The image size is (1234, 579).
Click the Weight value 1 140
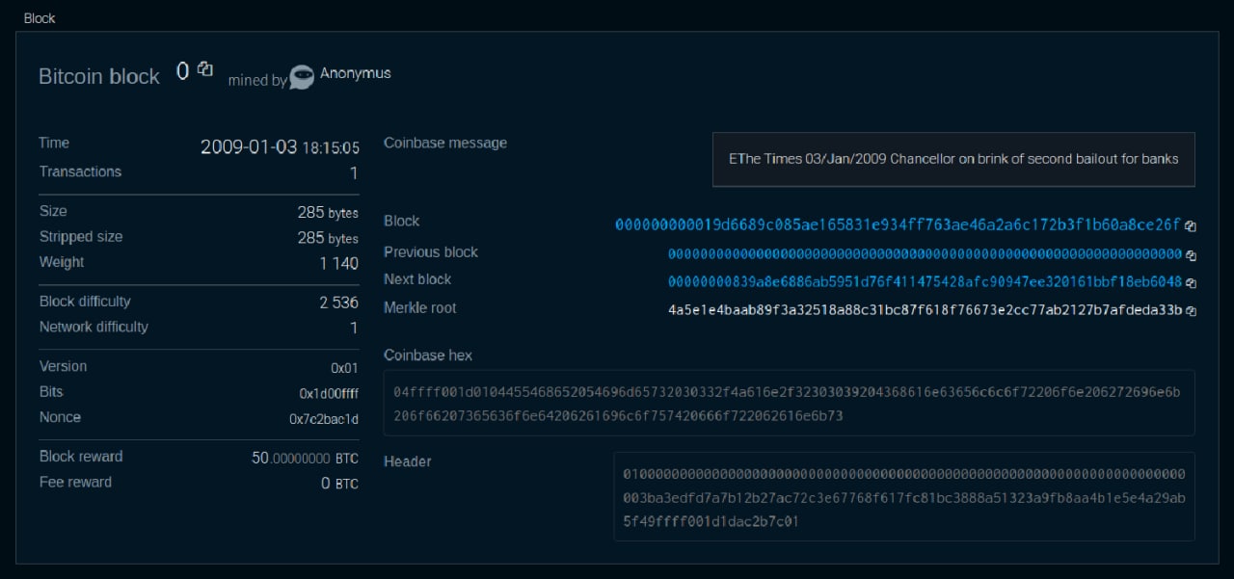coord(339,263)
